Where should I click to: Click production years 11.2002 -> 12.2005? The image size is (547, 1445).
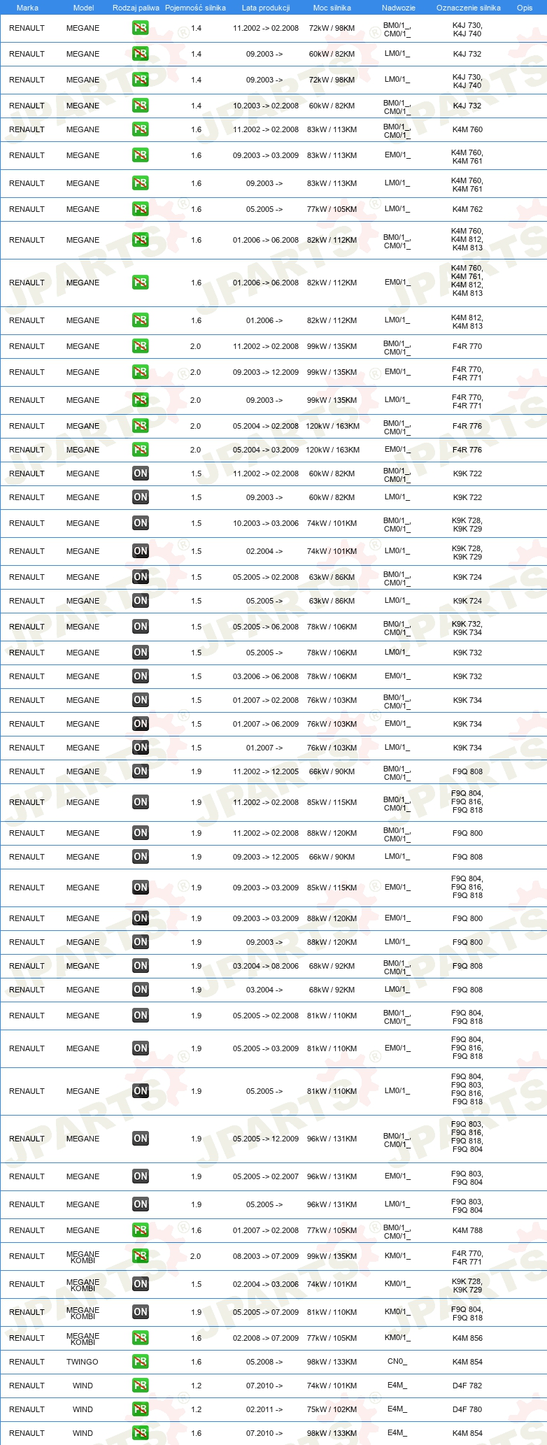[266, 771]
